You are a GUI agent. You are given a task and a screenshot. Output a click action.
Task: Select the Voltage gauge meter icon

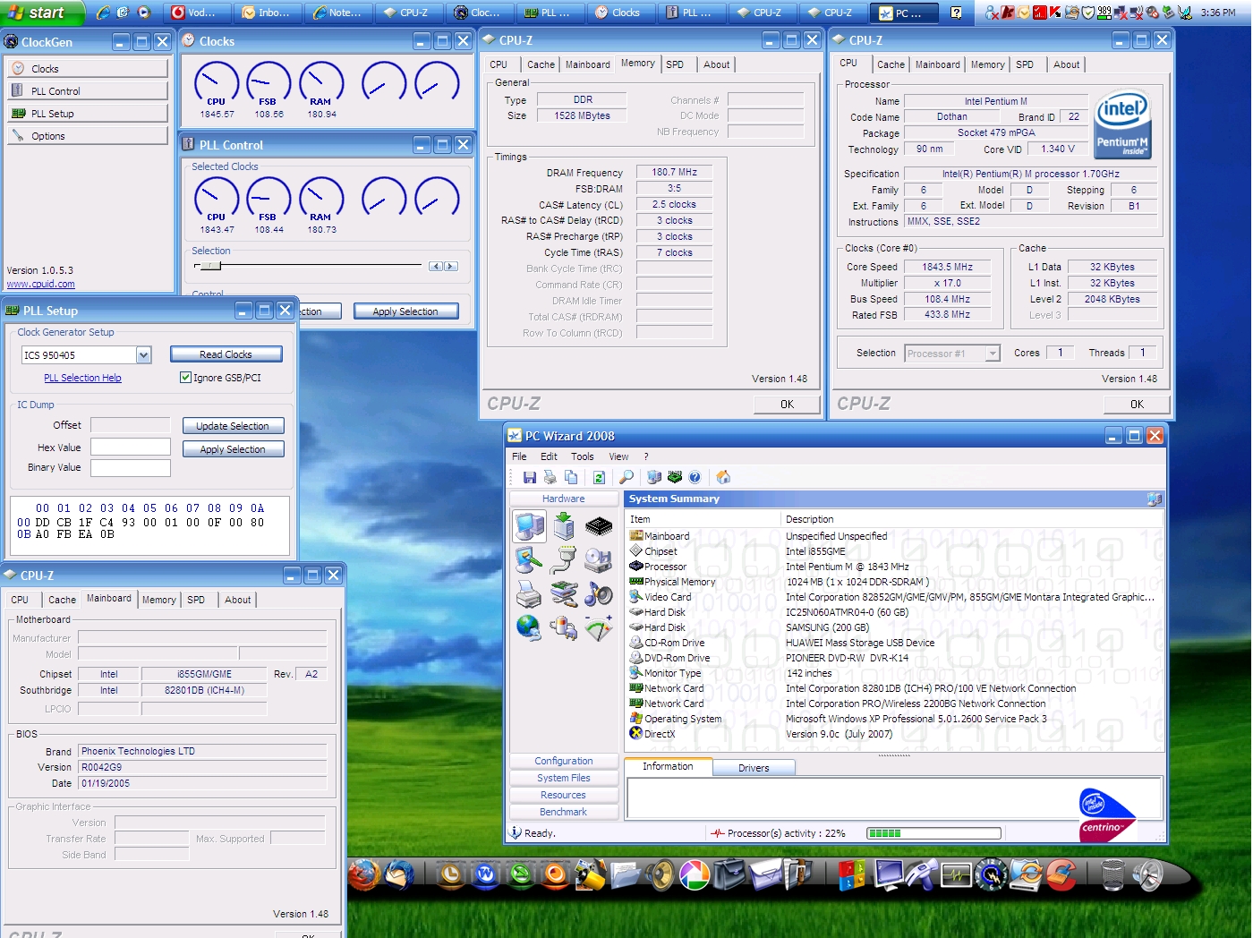[599, 628]
